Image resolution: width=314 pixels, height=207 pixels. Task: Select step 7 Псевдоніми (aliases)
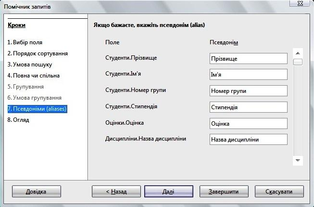37,109
